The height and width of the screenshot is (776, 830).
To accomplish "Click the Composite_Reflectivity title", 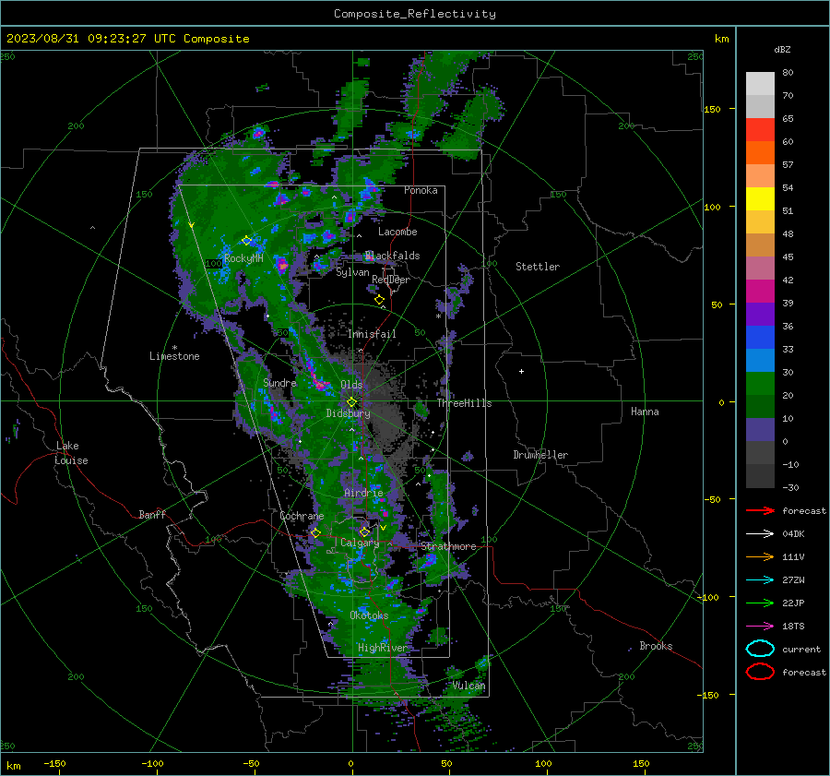I will (414, 14).
